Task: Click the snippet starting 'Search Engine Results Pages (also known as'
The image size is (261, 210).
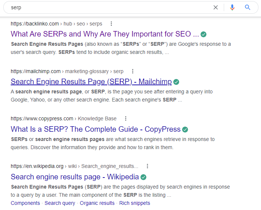Action: pyautogui.click(x=121, y=48)
